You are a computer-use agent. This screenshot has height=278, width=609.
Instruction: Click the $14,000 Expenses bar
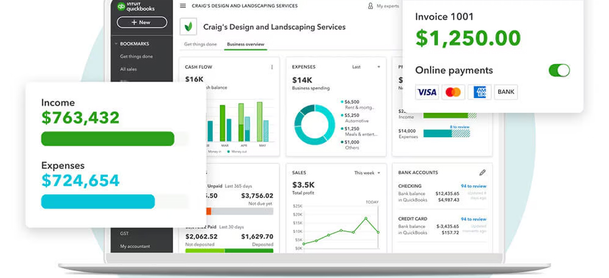tap(446, 134)
